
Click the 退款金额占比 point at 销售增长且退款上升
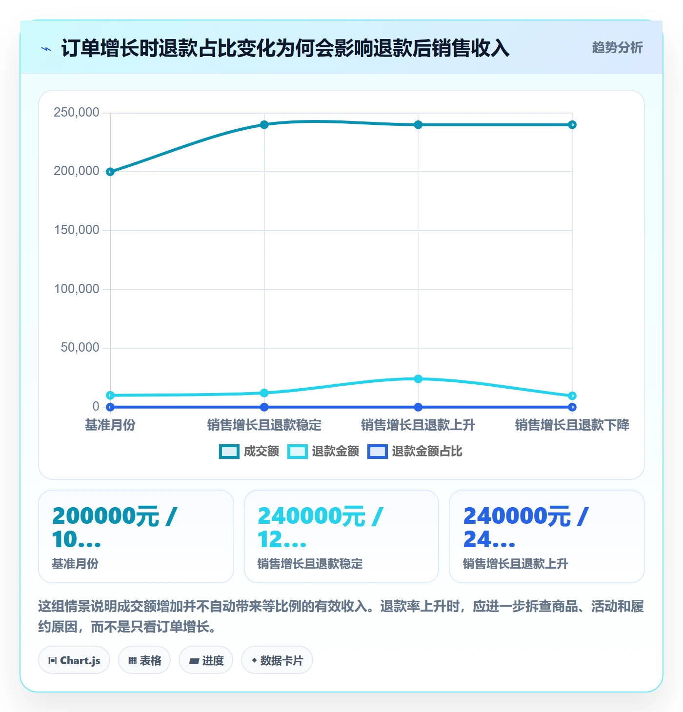point(418,407)
